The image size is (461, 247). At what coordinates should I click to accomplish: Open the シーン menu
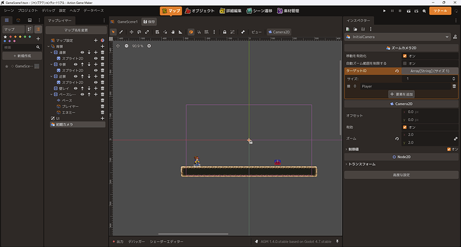coord(9,11)
